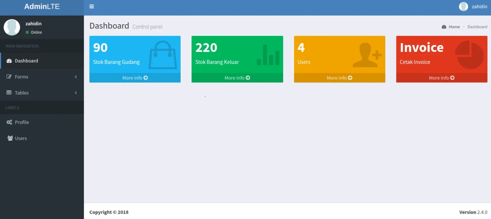Click the Invoice heading in red card
This screenshot has width=491, height=219.
[422, 48]
